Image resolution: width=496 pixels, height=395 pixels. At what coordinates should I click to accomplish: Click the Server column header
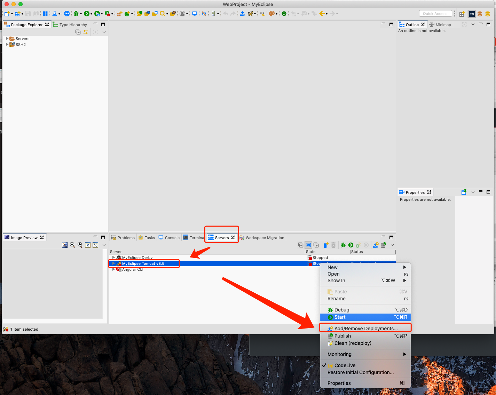[116, 252]
